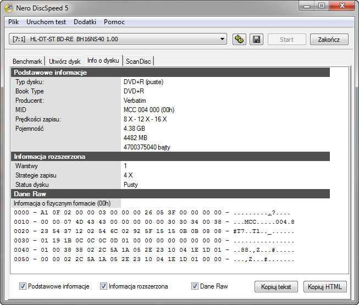Click the disc type value DVD+R (puste)
This screenshot has height=305, width=359.
point(143,82)
